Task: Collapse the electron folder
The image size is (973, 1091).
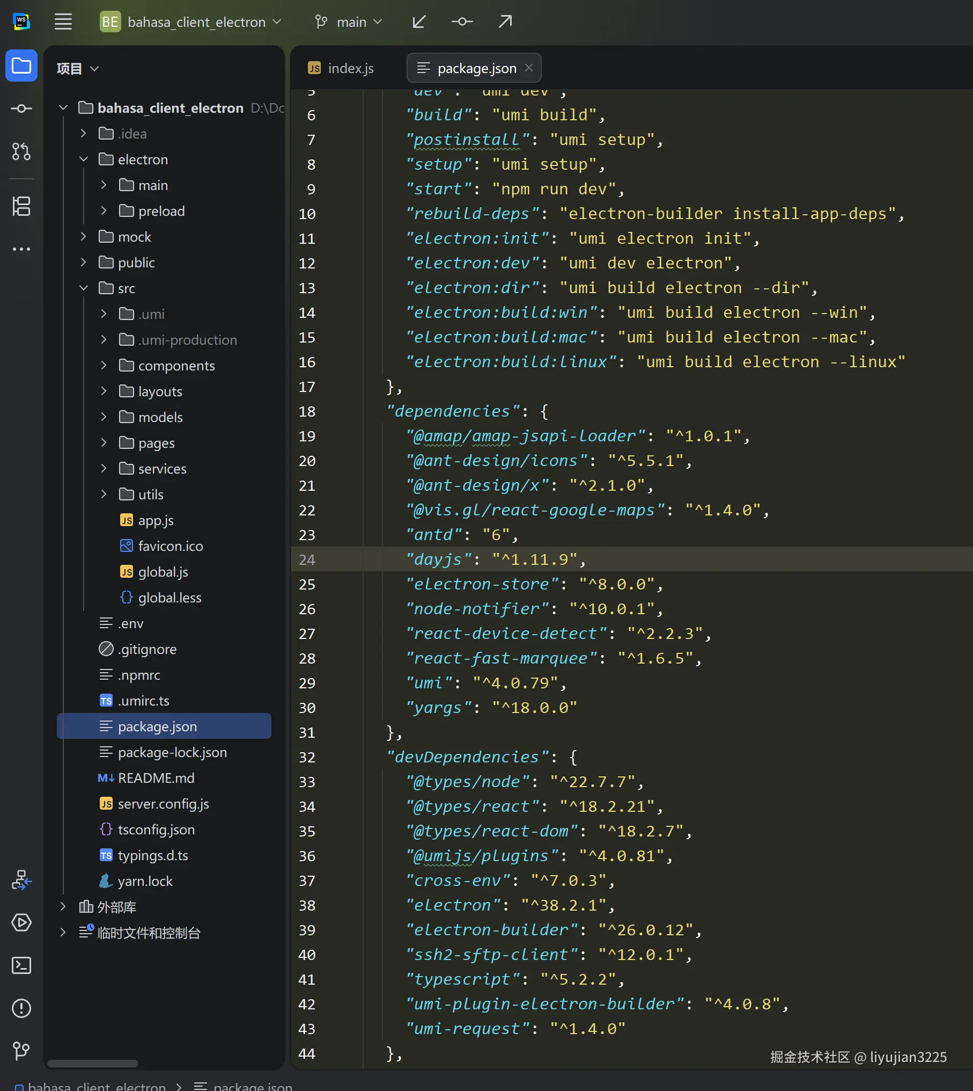Action: pos(83,159)
